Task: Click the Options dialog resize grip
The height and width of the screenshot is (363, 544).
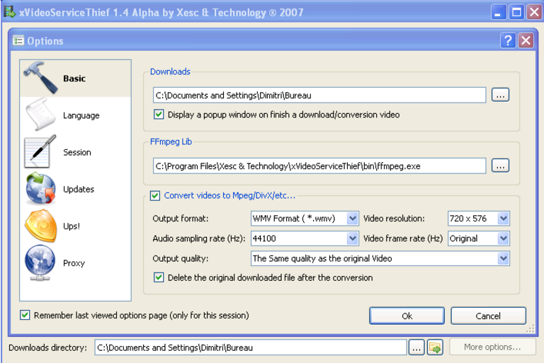Action: coord(531,329)
